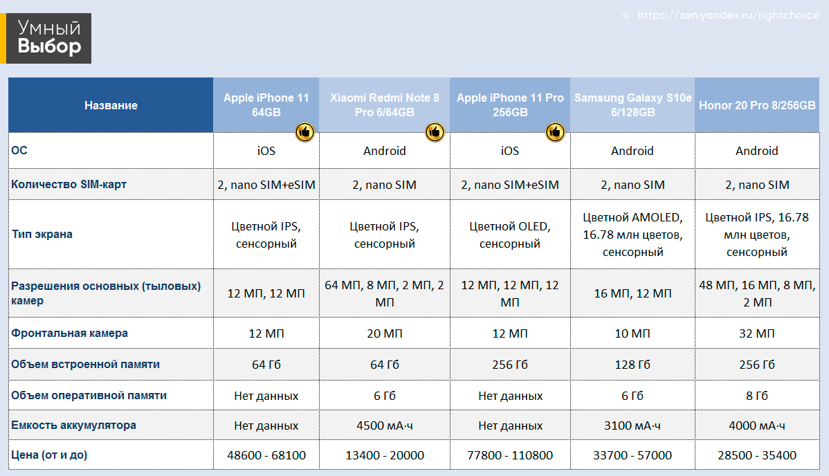Viewport: 829px width, 476px height.
Task: Select the price 13400 - 20000
Action: [x=384, y=455]
